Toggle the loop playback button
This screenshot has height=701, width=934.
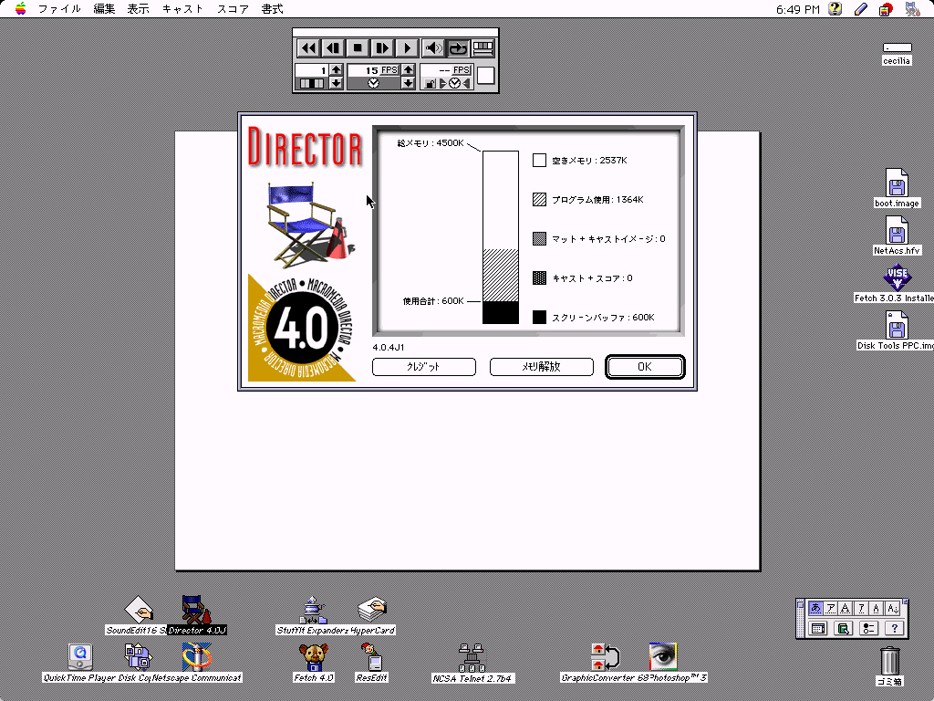(458, 48)
